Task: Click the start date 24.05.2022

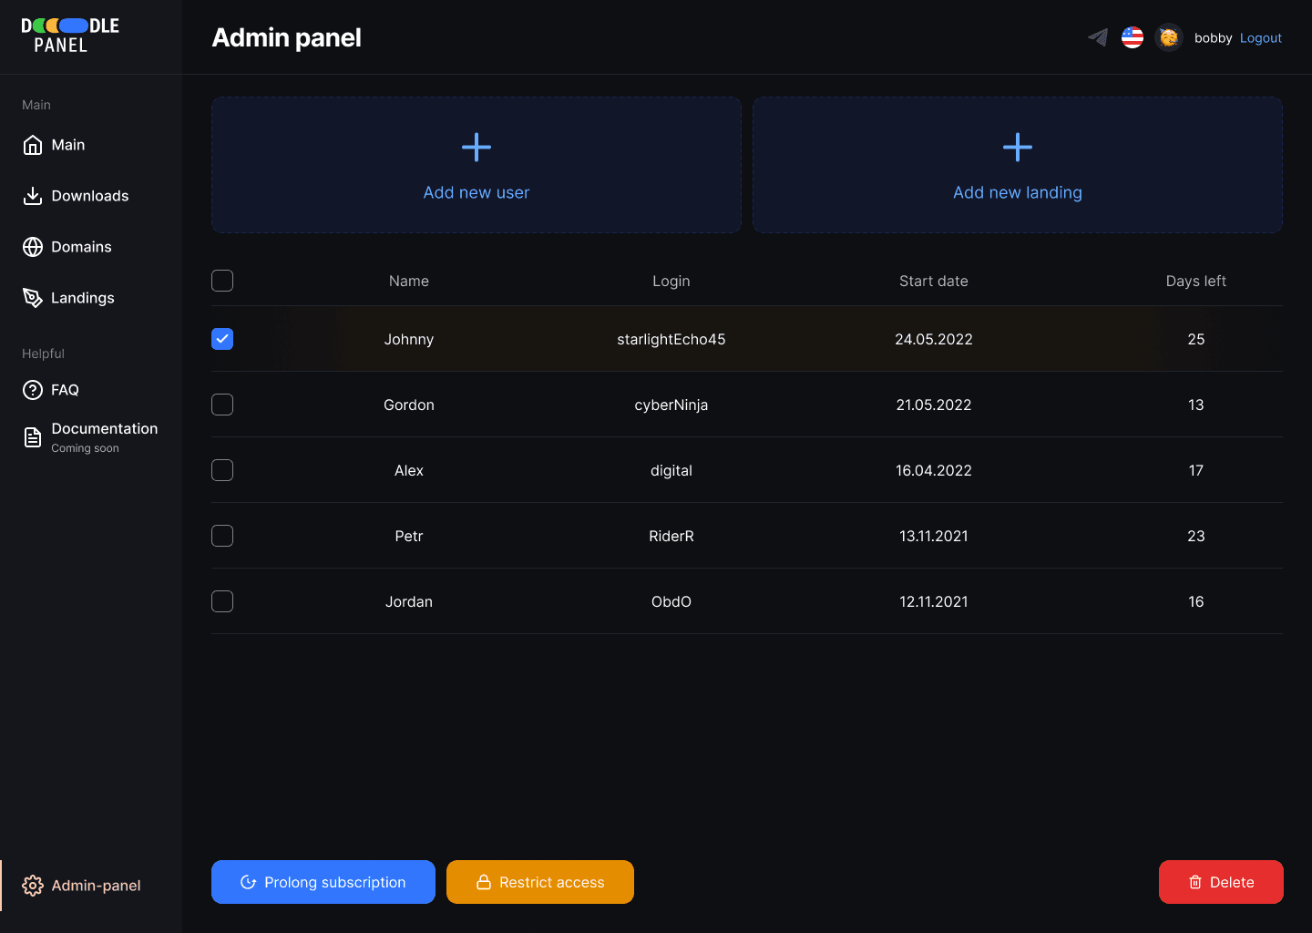Action: pyautogui.click(x=934, y=339)
